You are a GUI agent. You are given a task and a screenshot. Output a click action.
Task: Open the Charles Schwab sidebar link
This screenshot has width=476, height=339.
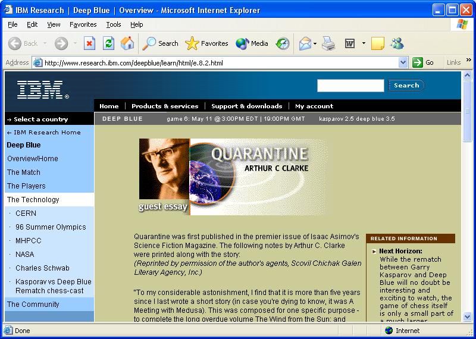pyautogui.click(x=42, y=268)
